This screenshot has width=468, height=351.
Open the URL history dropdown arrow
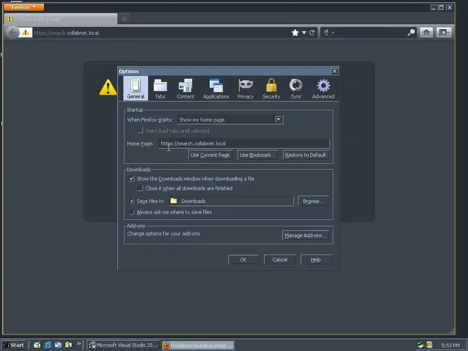point(304,33)
